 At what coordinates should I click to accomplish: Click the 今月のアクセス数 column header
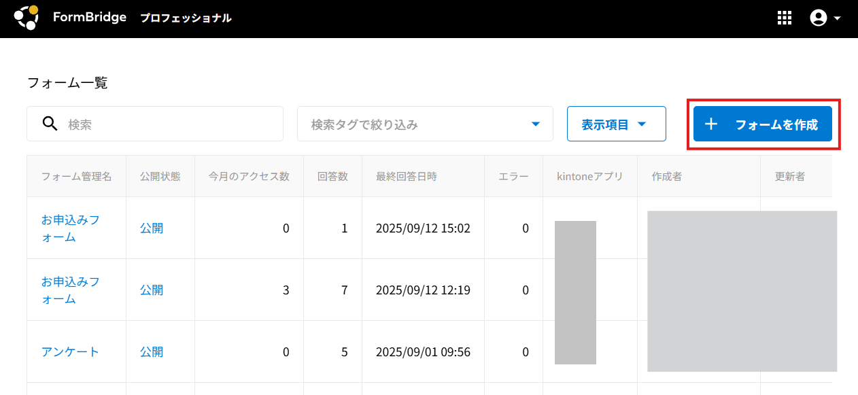(x=249, y=176)
